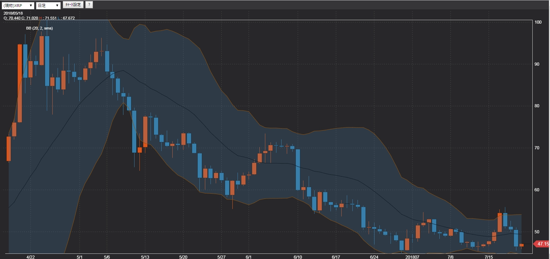
Task: Click the 201807 month label on axis
Action: (x=412, y=257)
